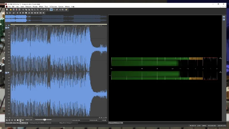
Task: Open the Insert menu
Action: click(22, 7)
